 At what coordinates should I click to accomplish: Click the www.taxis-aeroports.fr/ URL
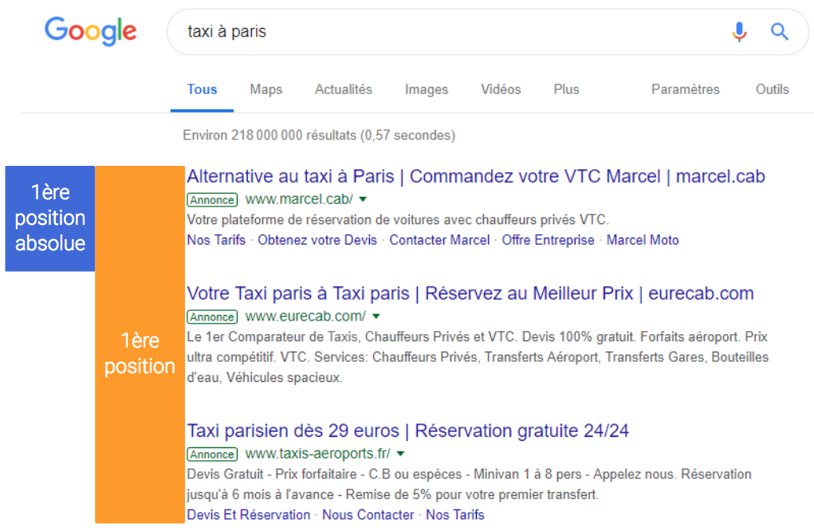318,454
